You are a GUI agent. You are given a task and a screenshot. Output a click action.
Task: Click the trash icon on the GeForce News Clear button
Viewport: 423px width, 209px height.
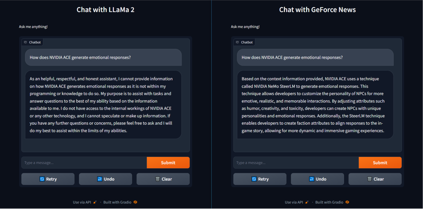click(369, 179)
